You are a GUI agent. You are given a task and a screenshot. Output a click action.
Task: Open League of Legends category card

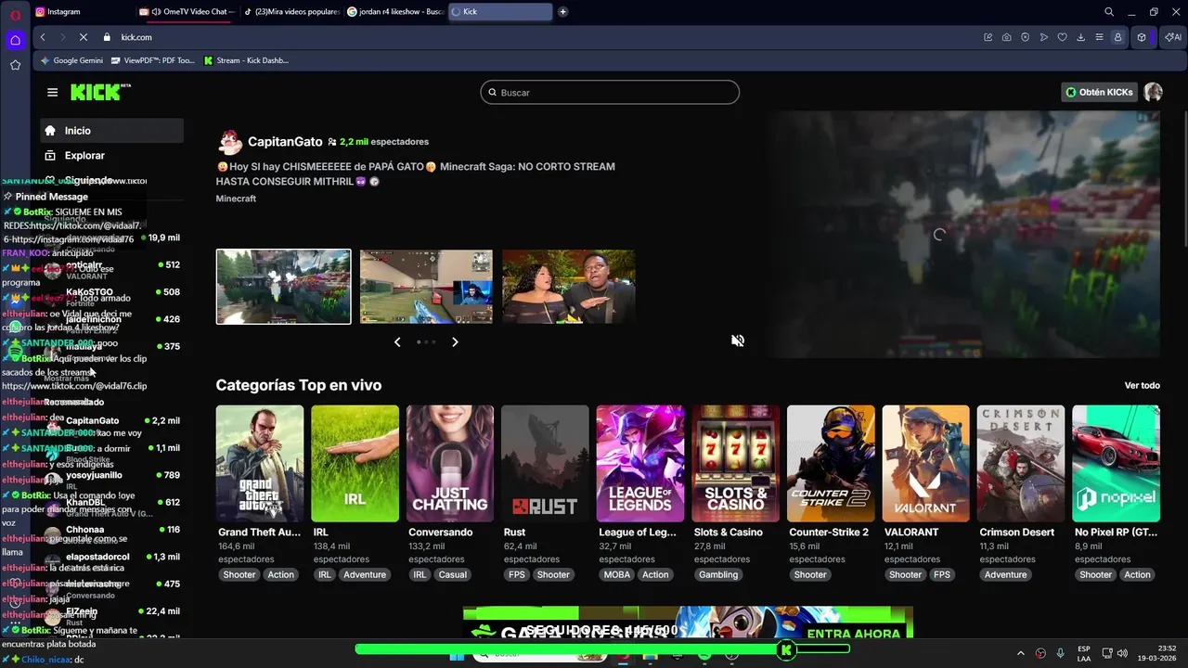pyautogui.click(x=640, y=464)
